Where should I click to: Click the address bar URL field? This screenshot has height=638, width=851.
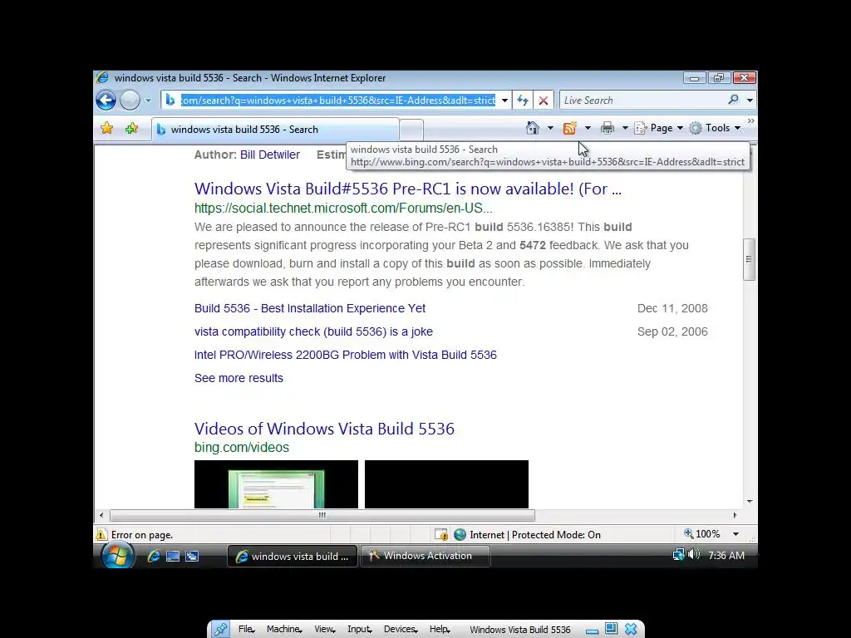pos(337,101)
